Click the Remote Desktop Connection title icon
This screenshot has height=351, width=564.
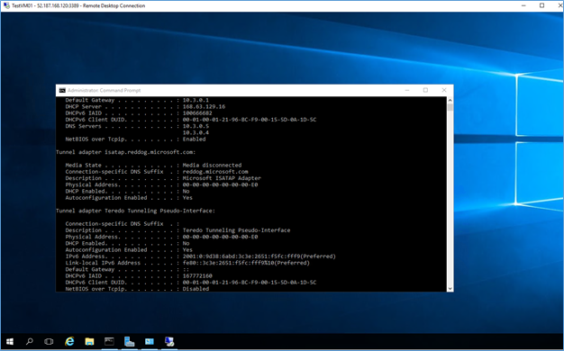tap(6, 5)
